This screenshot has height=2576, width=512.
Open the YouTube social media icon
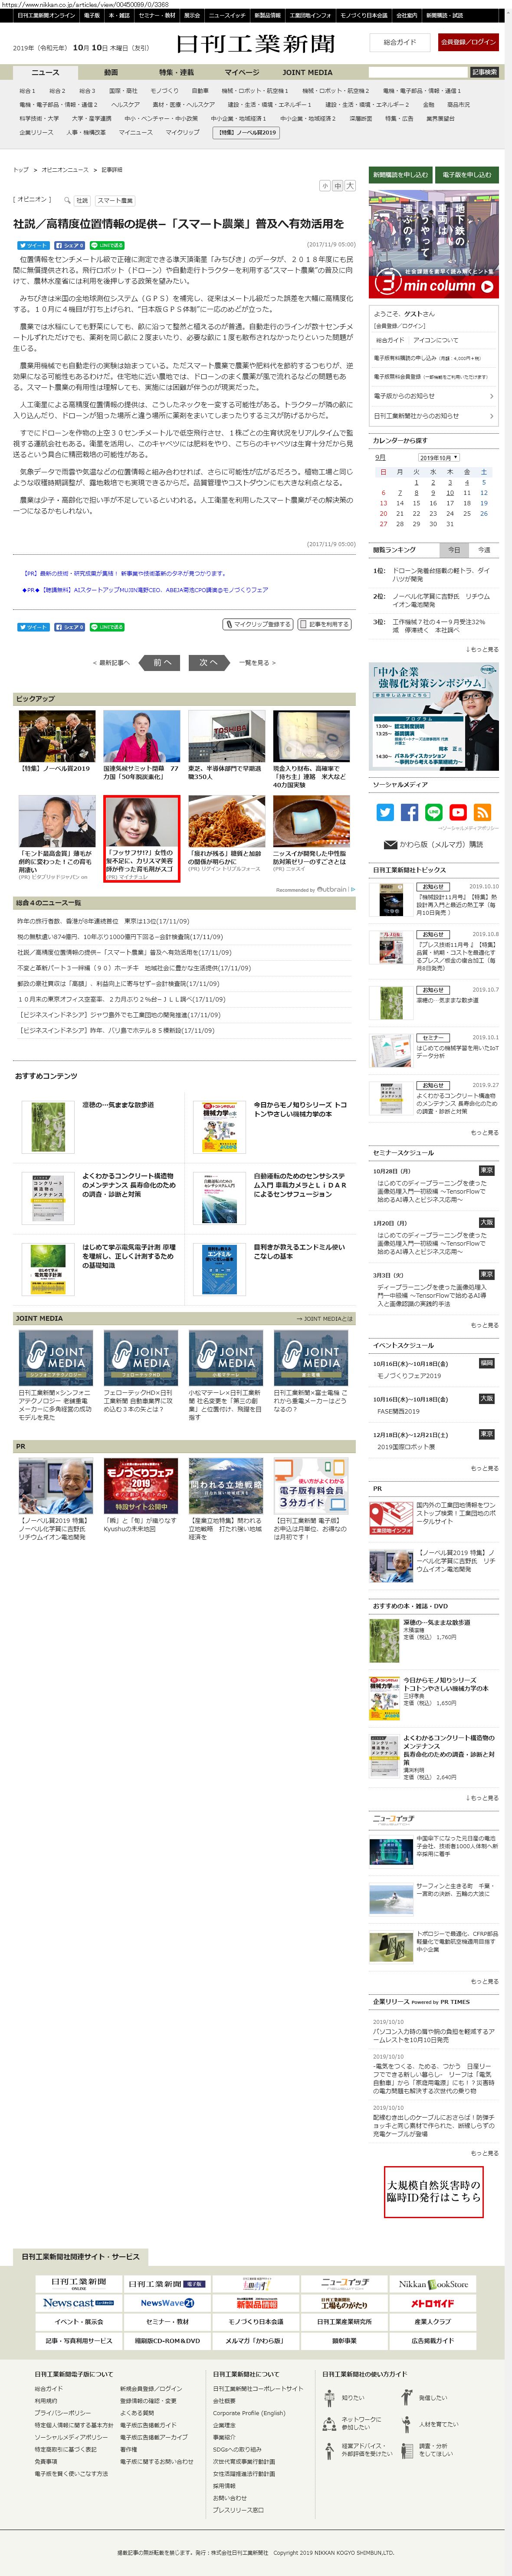pos(458,812)
